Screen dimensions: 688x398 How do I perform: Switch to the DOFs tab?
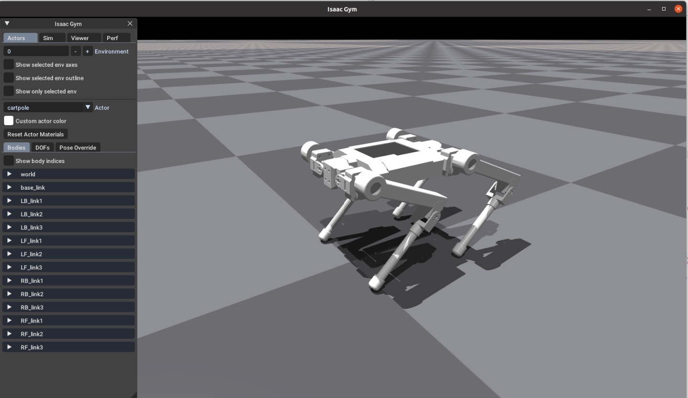click(42, 147)
